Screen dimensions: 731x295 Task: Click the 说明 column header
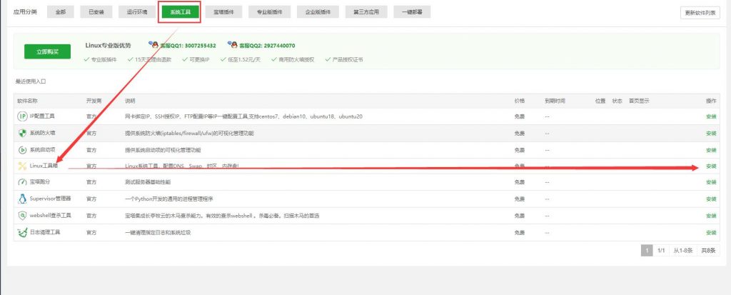tap(130, 101)
